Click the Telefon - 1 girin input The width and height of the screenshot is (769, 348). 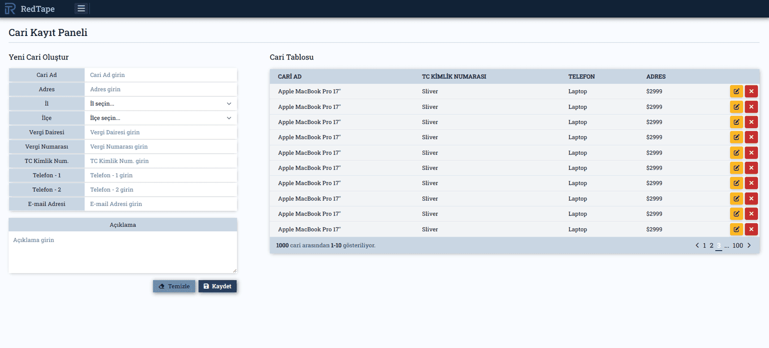tap(161, 176)
